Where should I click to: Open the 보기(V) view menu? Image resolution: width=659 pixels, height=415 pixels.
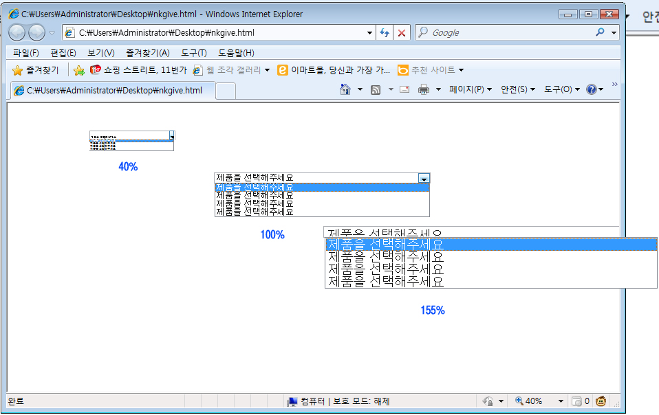tap(100, 53)
